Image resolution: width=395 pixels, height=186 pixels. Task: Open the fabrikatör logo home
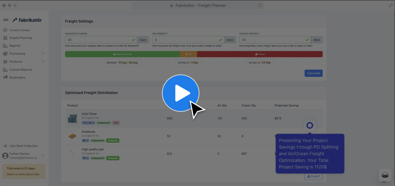27,20
